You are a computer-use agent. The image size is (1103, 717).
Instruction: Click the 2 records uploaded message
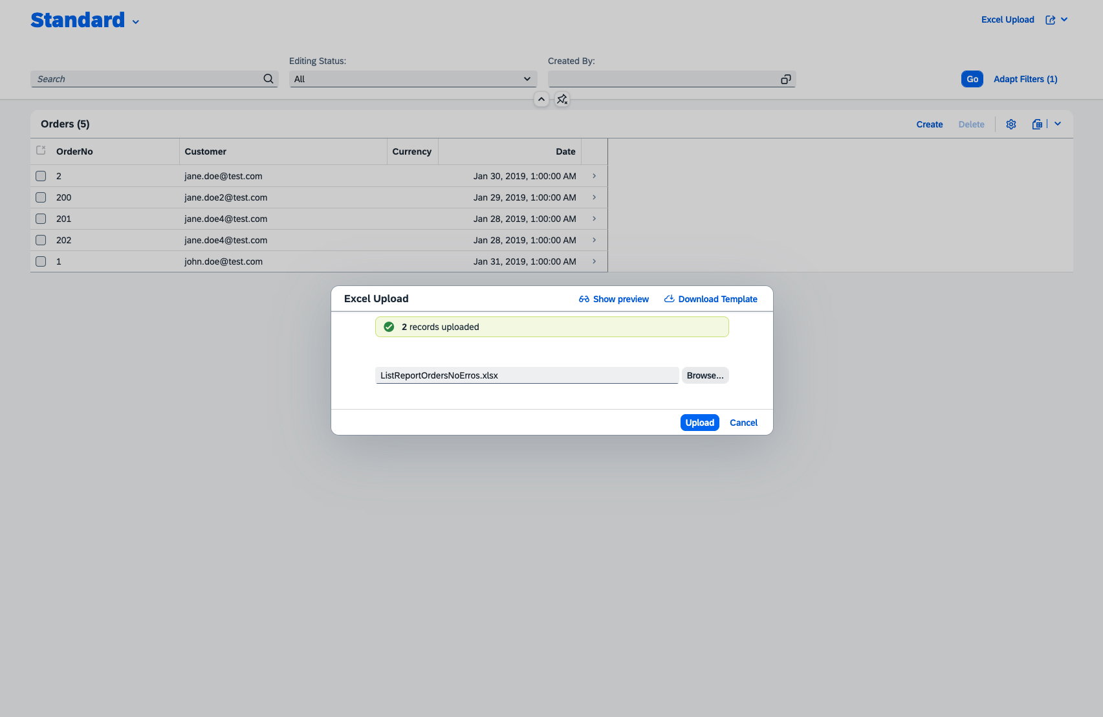(552, 327)
